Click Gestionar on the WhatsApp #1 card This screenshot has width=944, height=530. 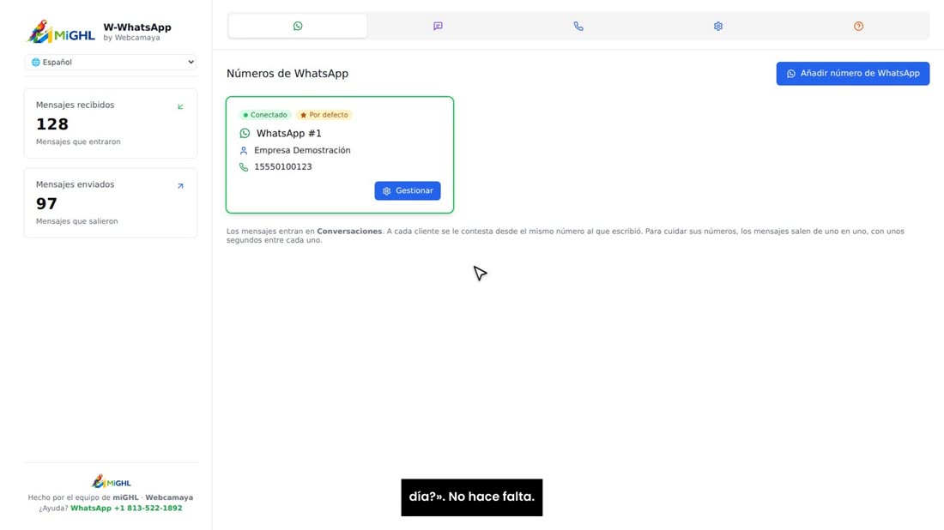(x=408, y=190)
